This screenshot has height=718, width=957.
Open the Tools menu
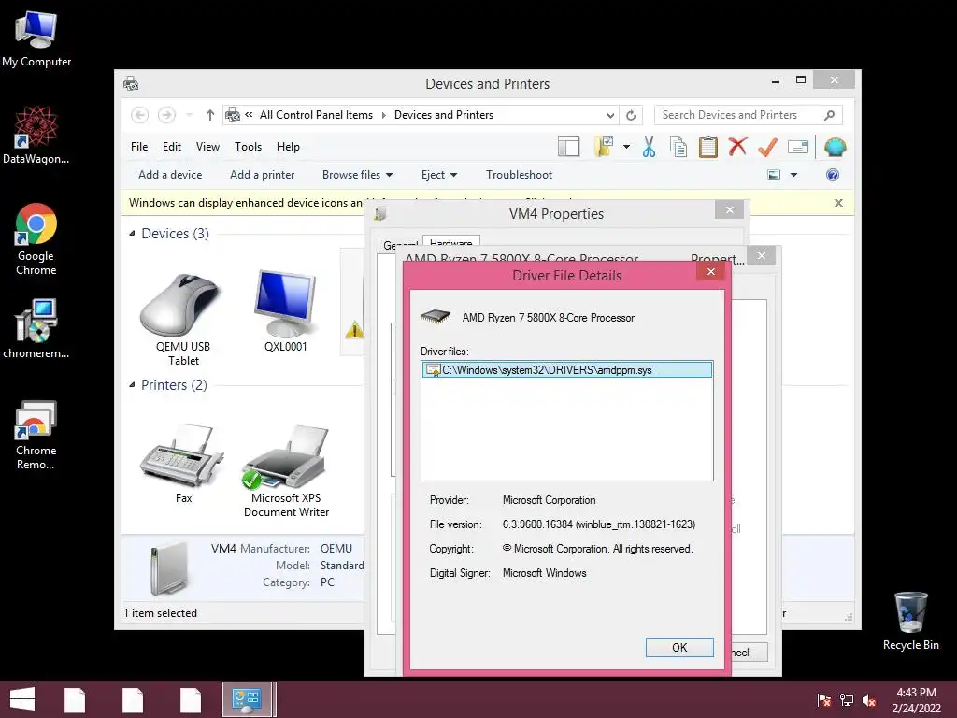click(248, 147)
